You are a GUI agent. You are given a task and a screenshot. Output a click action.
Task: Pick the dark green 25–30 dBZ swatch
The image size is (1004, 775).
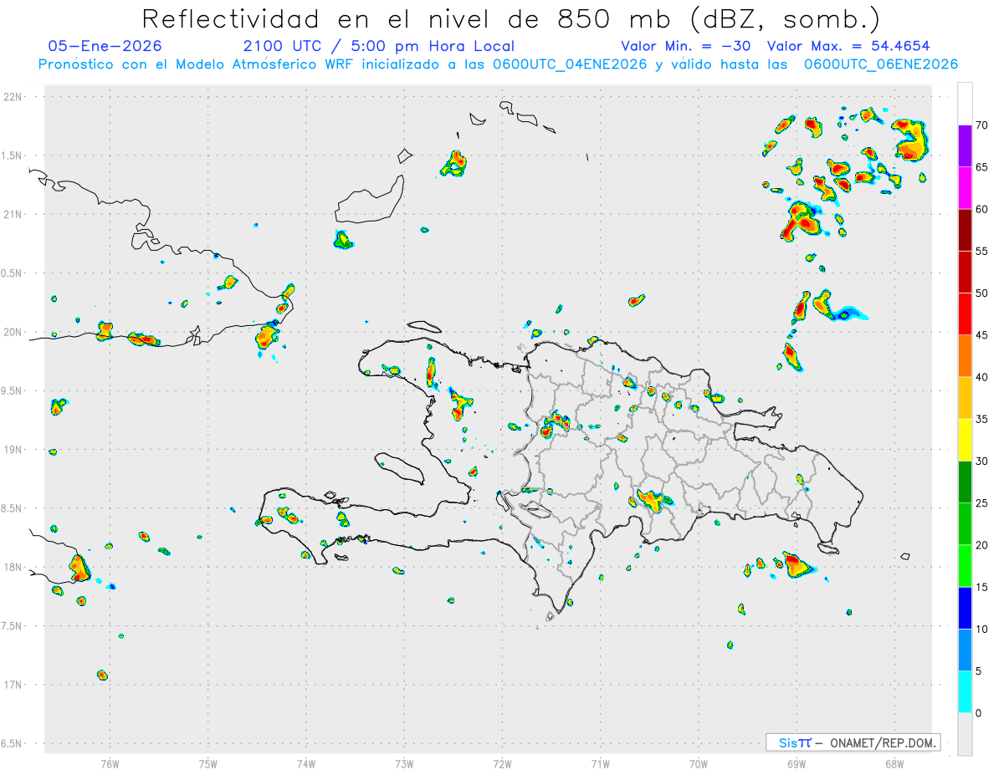(x=965, y=482)
